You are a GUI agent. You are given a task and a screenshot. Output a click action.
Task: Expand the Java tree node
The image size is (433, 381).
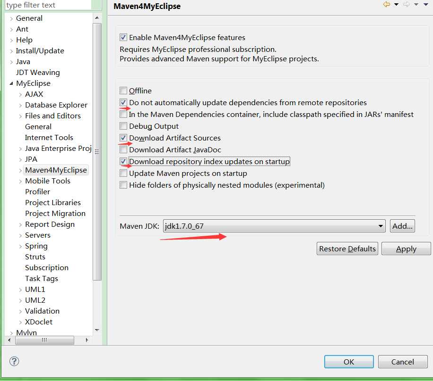click(x=11, y=62)
